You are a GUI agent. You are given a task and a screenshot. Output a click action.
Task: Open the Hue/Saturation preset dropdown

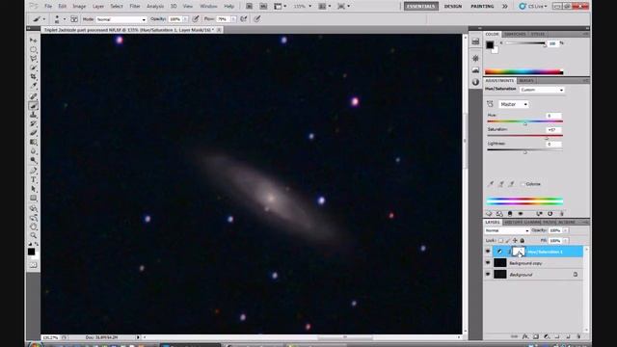pyautogui.click(x=542, y=90)
